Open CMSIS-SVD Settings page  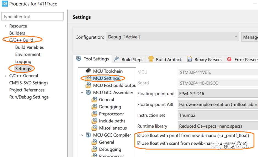coord(29,83)
